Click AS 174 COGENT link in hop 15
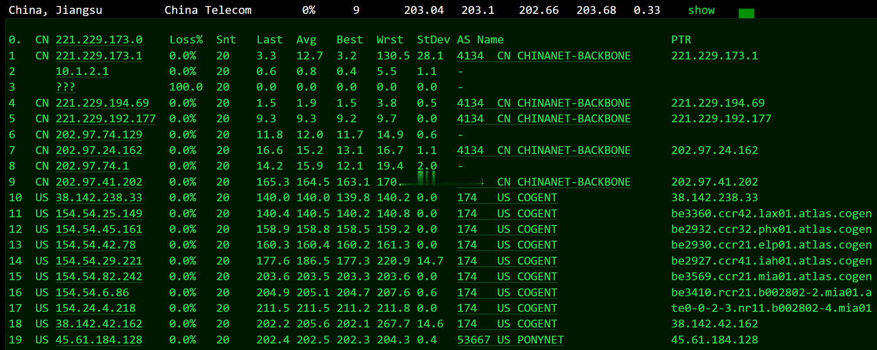The image size is (877, 350). click(507, 277)
